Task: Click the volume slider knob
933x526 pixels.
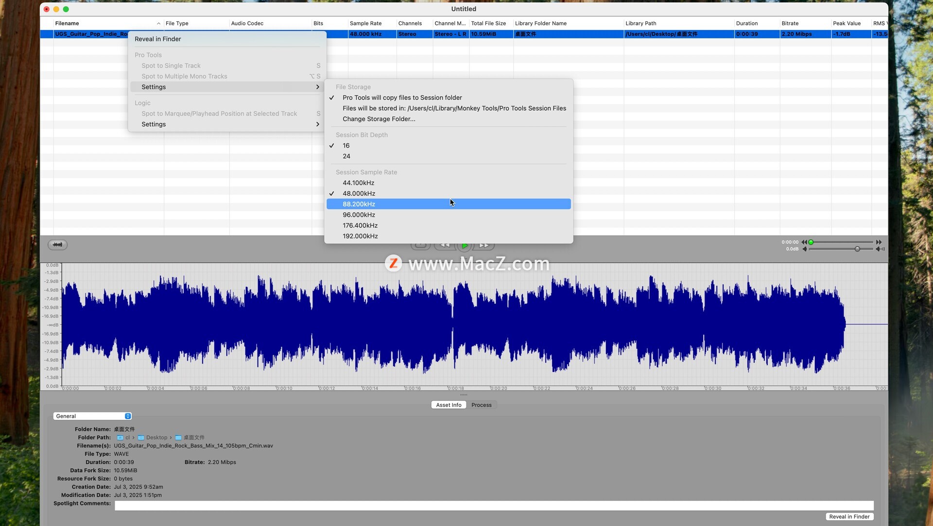Action: point(857,249)
